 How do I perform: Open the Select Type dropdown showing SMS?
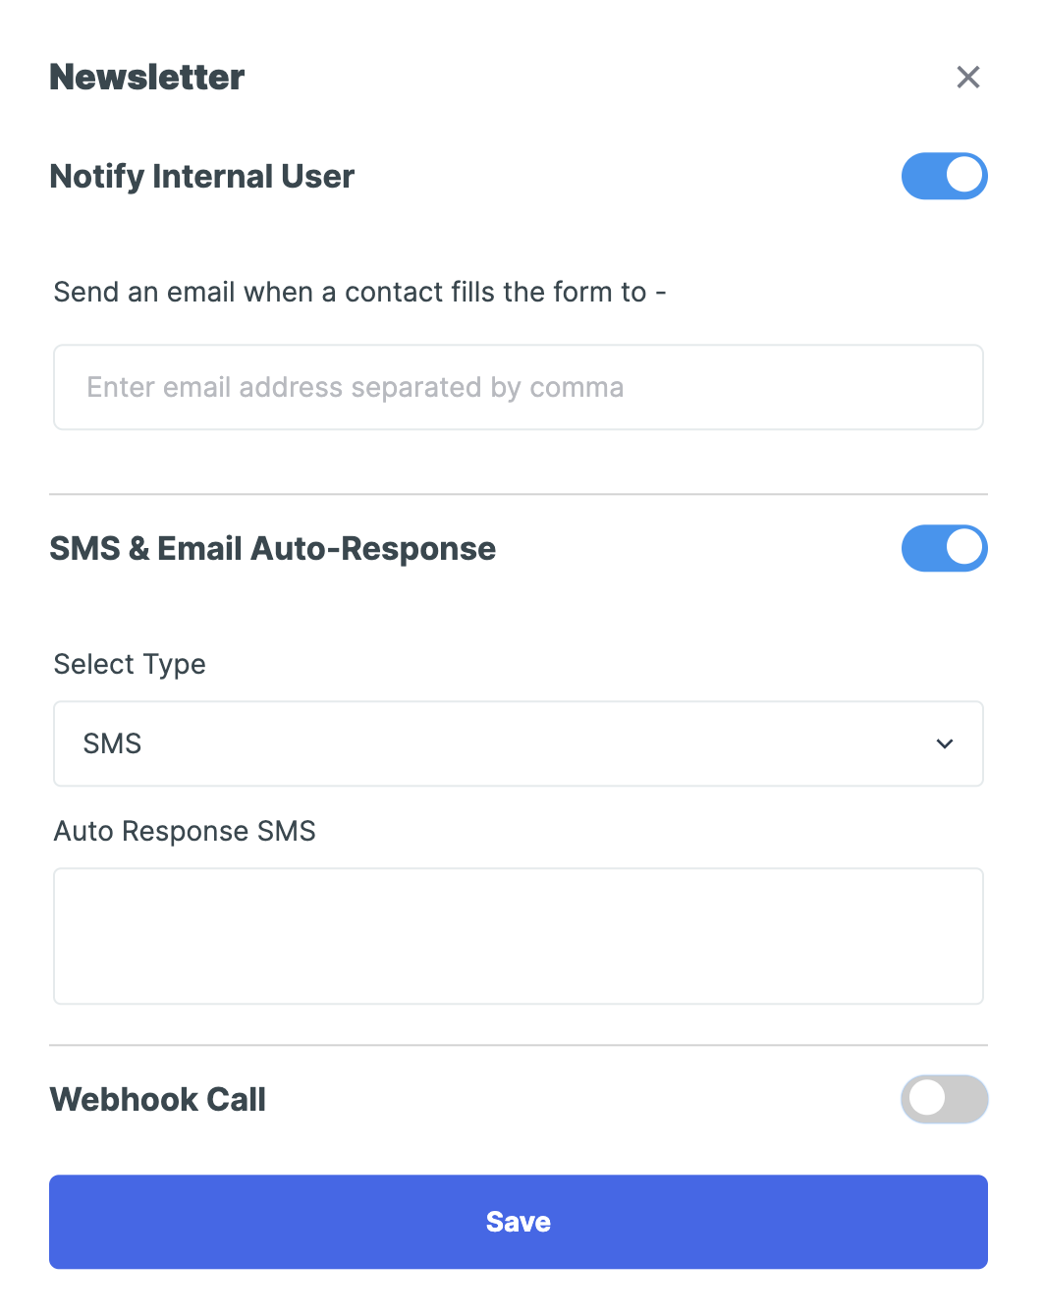coord(519,743)
